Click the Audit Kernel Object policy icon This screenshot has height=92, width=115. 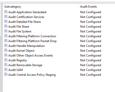click(x=6, y=50)
